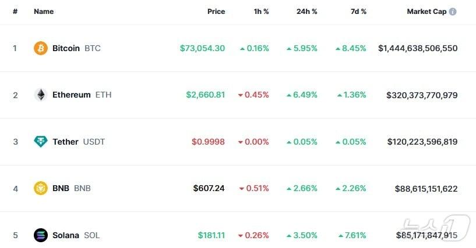Open the Bitcoin name link

coord(66,48)
